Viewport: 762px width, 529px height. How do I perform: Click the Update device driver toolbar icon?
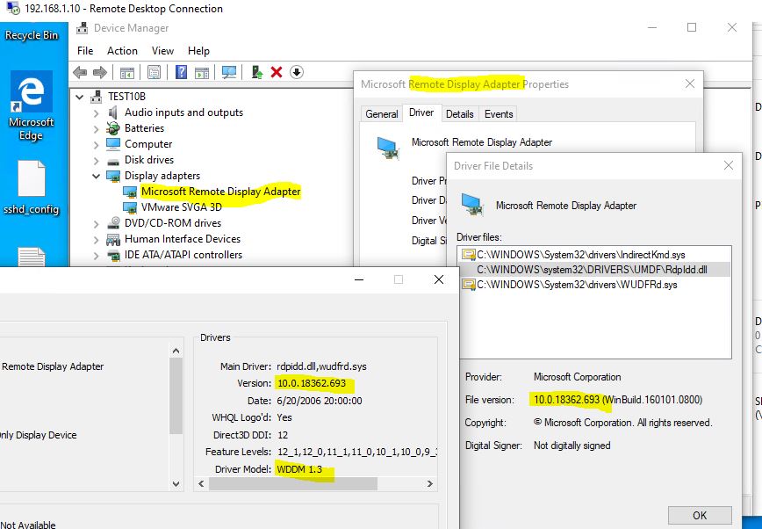pos(257,73)
